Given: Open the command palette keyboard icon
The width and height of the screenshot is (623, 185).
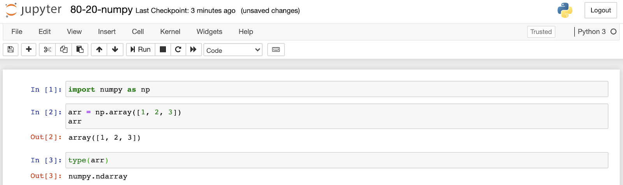Looking at the screenshot, I should (x=276, y=50).
